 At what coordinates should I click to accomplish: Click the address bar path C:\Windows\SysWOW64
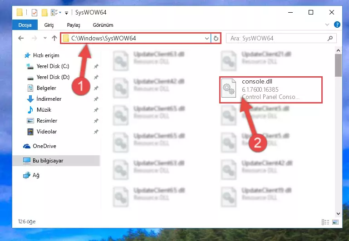point(103,38)
